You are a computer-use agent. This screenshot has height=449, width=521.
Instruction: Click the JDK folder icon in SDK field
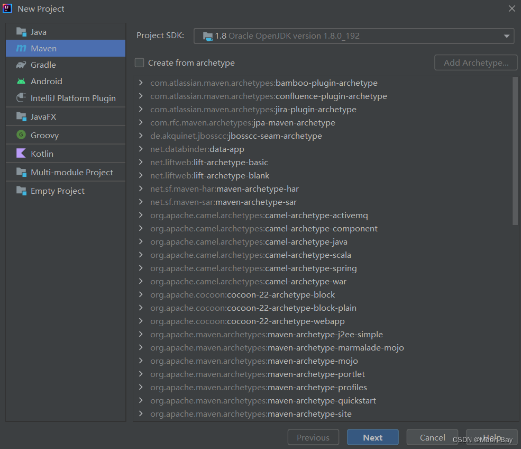pyautogui.click(x=208, y=36)
